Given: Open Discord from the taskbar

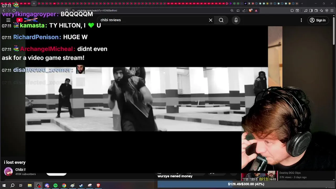Looking at the screenshot, I should point(47,186).
